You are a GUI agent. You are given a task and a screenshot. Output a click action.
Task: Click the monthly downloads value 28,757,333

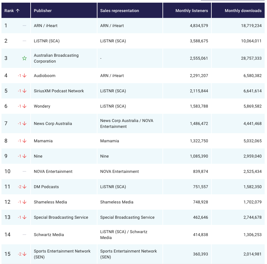click(x=251, y=58)
